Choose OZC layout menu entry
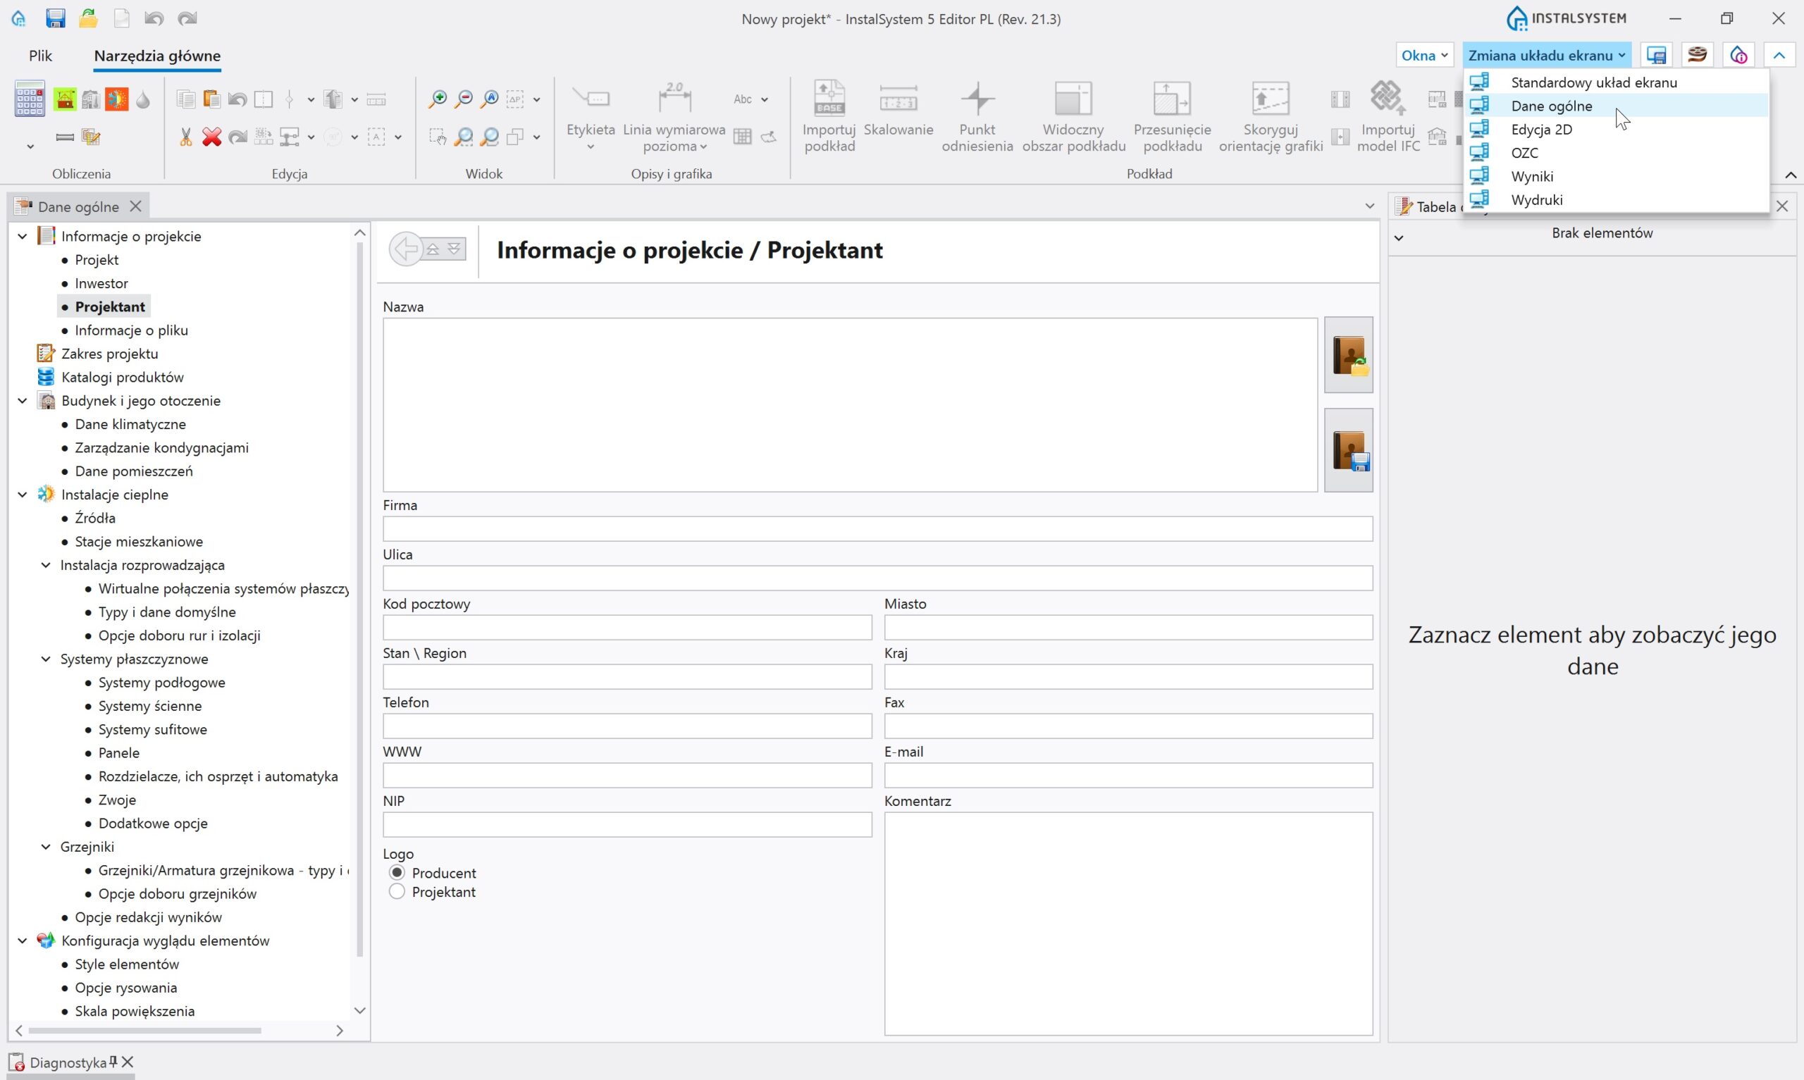This screenshot has width=1804, height=1080. 1616,153
